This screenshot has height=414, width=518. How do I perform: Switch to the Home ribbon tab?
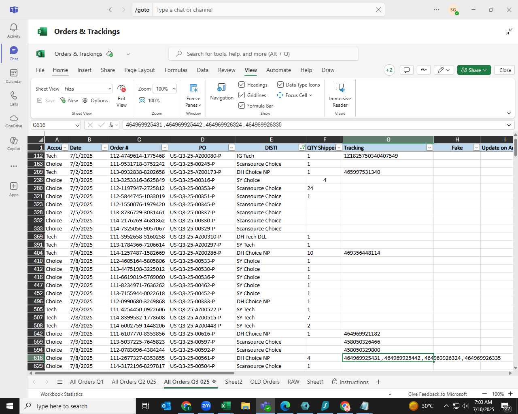coord(60,70)
